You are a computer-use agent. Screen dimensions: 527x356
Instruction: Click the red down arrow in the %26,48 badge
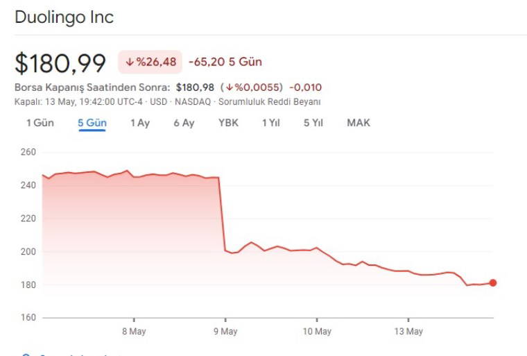[x=130, y=62]
